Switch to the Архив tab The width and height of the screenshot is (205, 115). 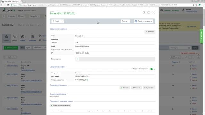click(28, 48)
